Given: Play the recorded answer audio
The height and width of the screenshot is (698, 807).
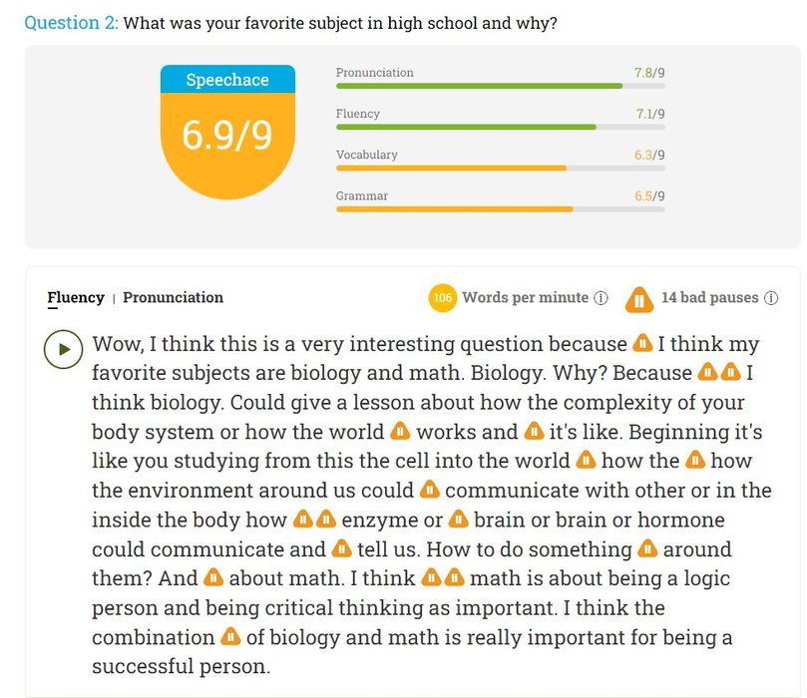Looking at the screenshot, I should [x=63, y=349].
